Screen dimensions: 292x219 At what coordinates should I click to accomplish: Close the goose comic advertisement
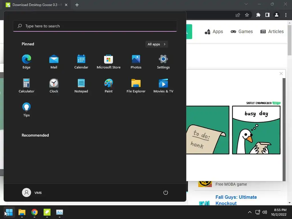coord(281,74)
